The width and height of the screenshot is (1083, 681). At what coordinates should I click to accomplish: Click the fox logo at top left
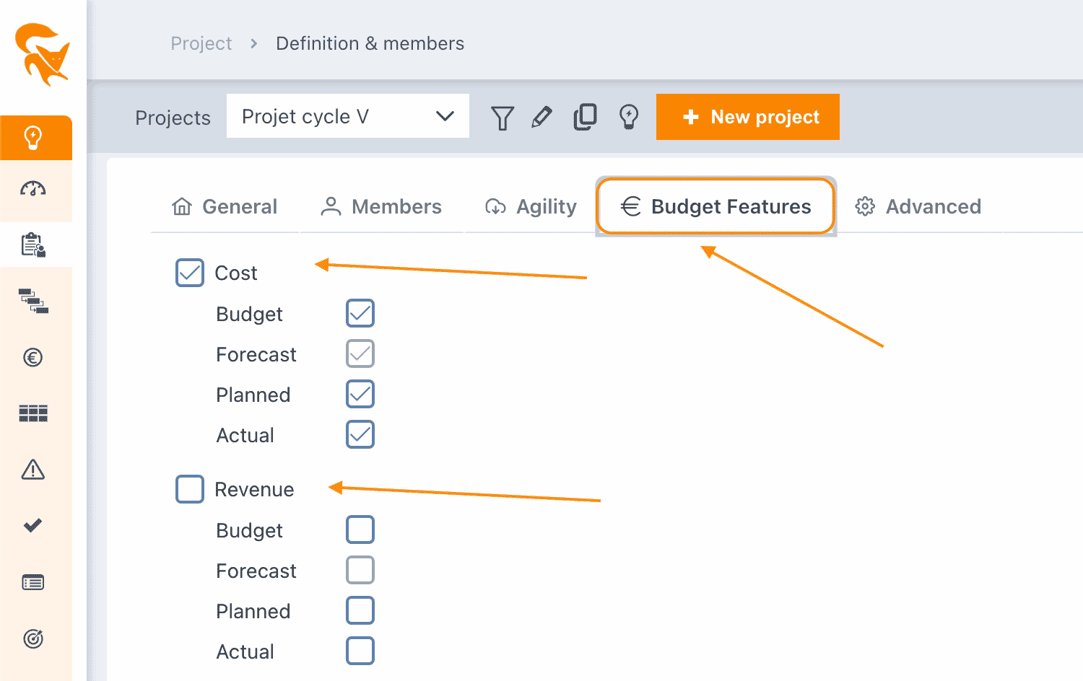click(x=43, y=54)
